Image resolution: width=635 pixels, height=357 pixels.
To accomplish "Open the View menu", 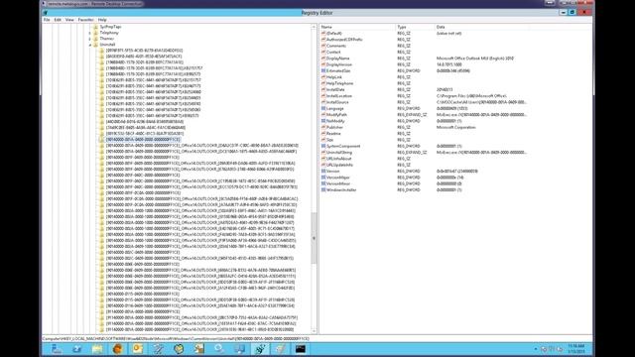I will tap(69, 20).
